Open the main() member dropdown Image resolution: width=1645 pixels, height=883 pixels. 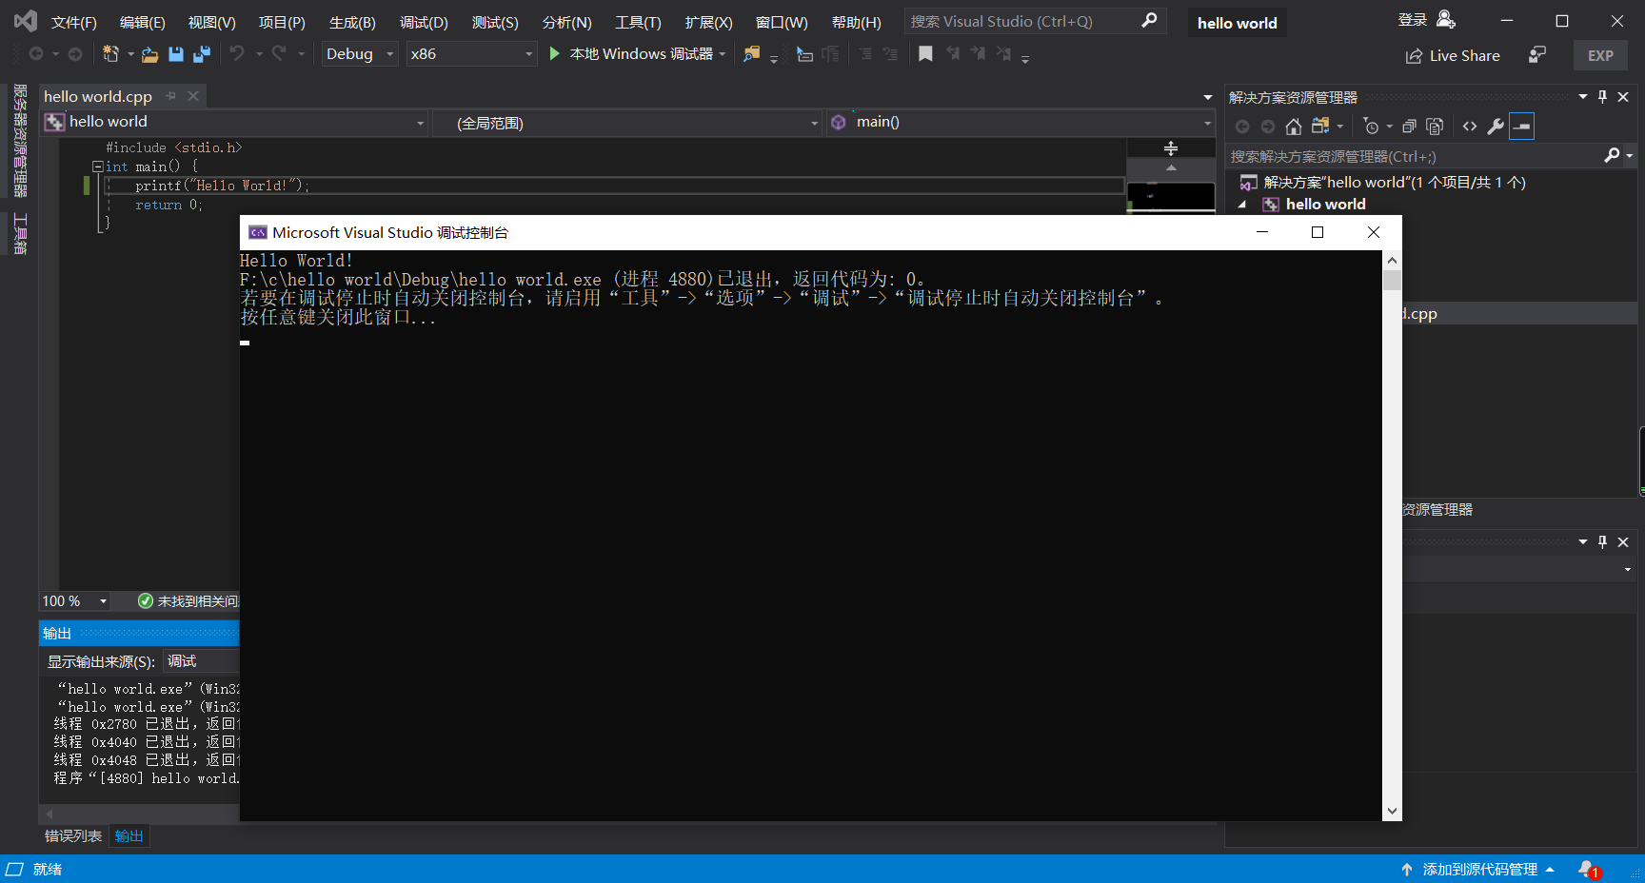click(1021, 122)
